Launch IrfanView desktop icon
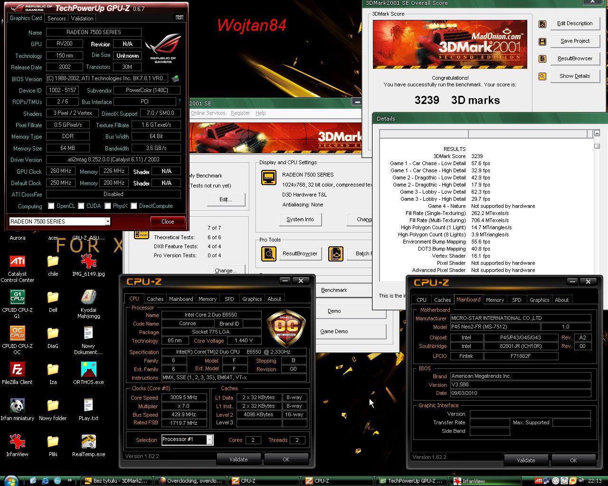The height and width of the screenshot is (486, 608). click(18, 446)
